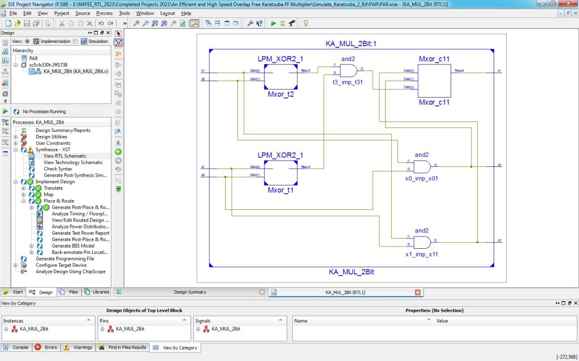Click the green Run process arrow in toolbar

[273, 23]
